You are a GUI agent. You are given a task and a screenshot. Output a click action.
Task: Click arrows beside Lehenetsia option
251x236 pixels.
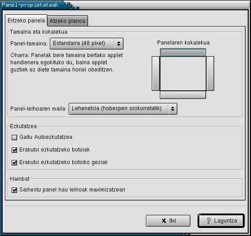coord(172,109)
